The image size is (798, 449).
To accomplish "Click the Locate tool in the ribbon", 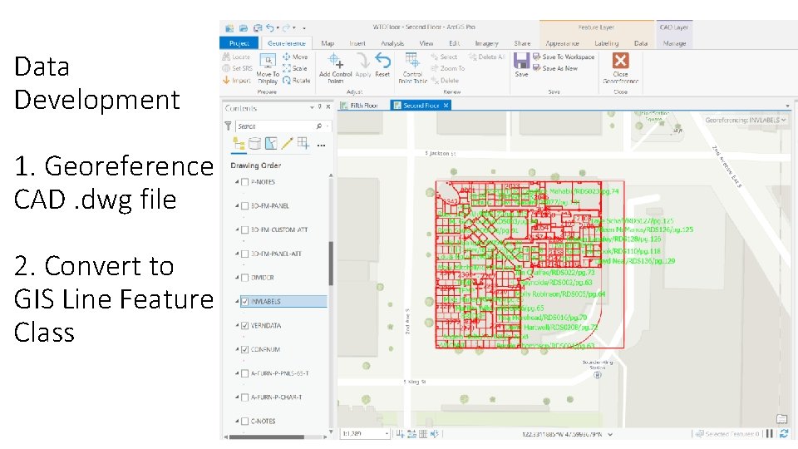I will pyautogui.click(x=236, y=57).
